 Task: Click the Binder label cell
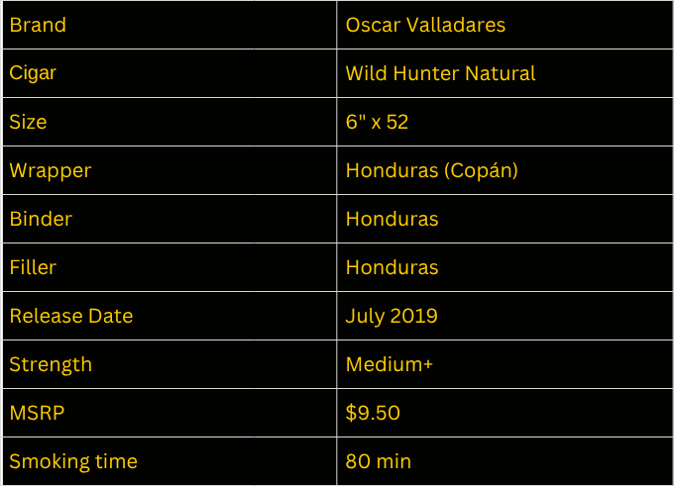(169, 219)
